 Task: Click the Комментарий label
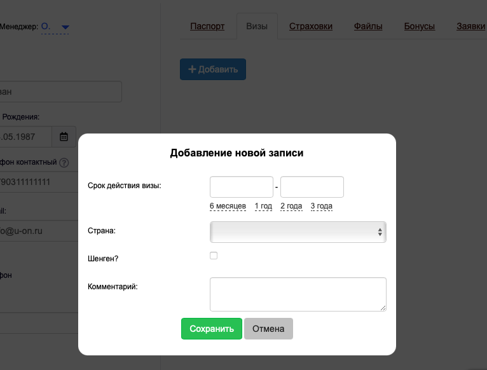coord(113,287)
